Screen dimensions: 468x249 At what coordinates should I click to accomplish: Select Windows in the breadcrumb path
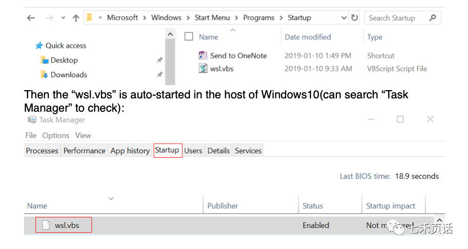pyautogui.click(x=166, y=17)
